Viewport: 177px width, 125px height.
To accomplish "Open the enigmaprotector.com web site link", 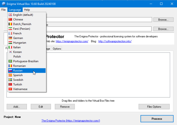I will click(x=72, y=41).
